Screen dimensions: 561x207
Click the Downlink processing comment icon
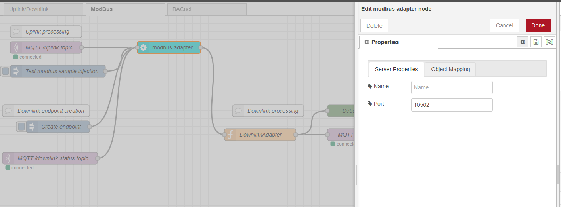pos(238,111)
